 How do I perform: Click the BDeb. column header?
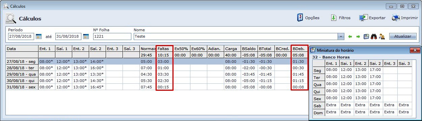(x=299, y=49)
